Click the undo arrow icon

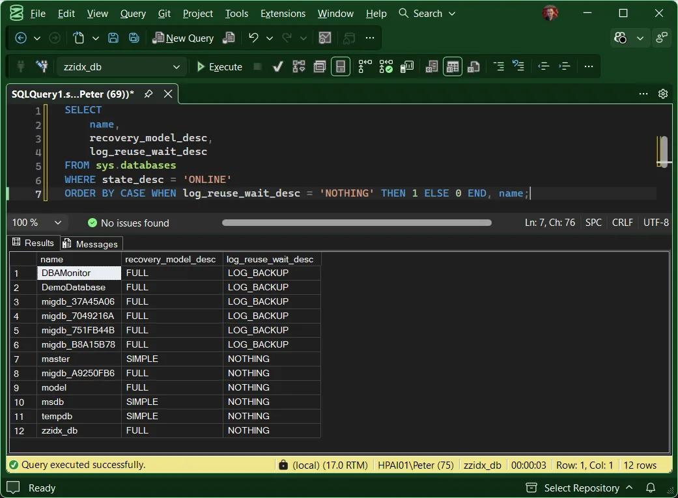pos(253,38)
